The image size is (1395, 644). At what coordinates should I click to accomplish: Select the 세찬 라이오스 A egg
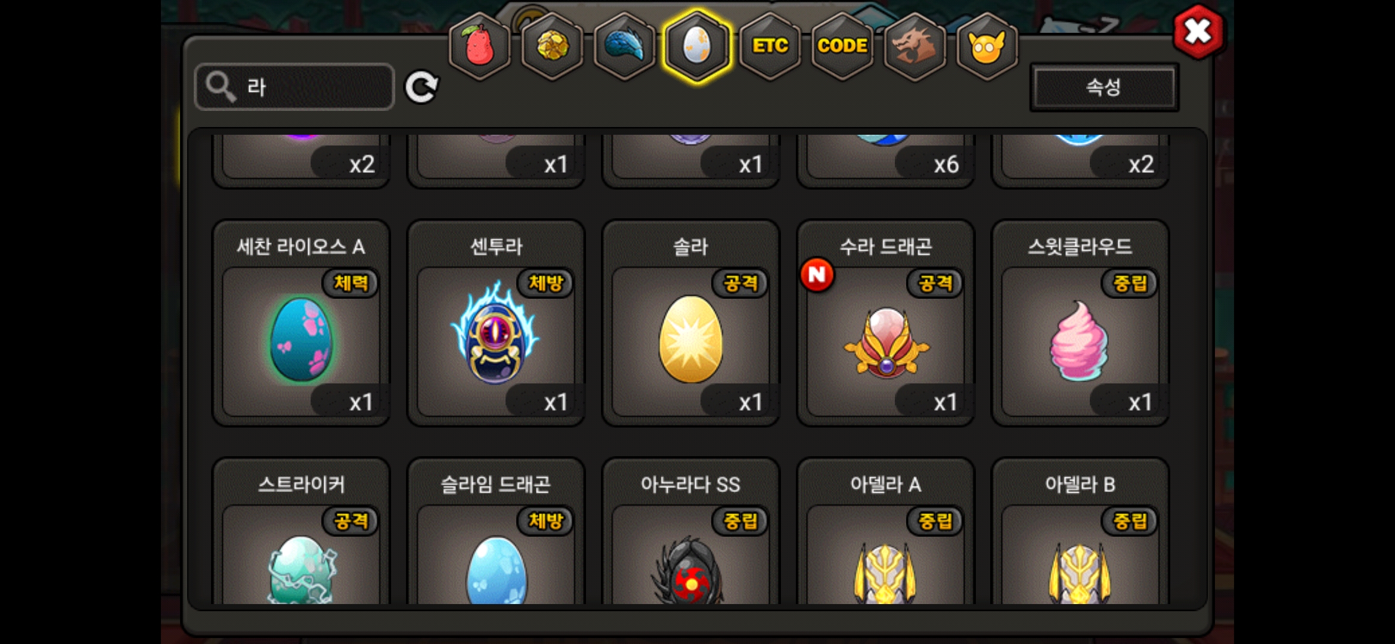tap(302, 323)
